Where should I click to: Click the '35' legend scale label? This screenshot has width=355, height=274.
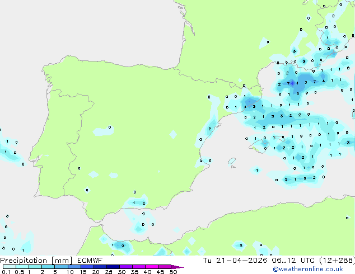(x=134, y=272)
